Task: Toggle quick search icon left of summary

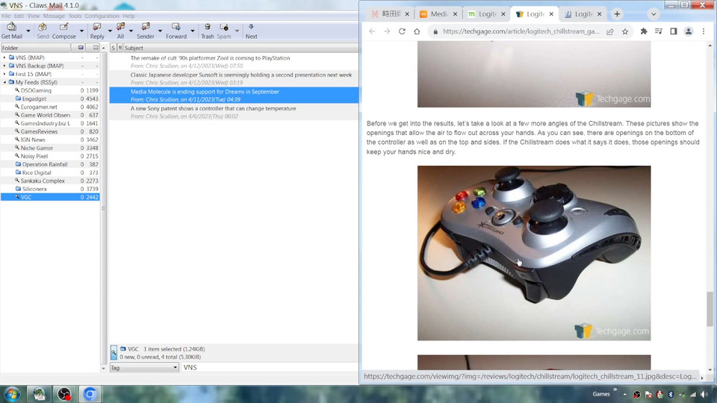Action: click(114, 352)
